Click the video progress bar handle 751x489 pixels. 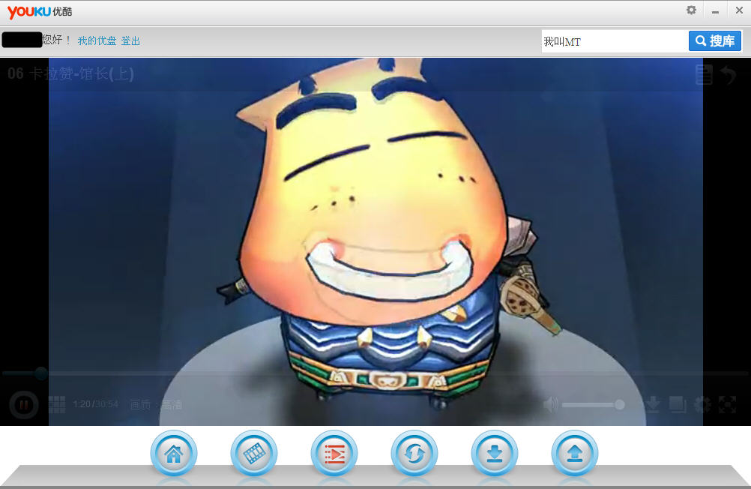click(x=41, y=373)
